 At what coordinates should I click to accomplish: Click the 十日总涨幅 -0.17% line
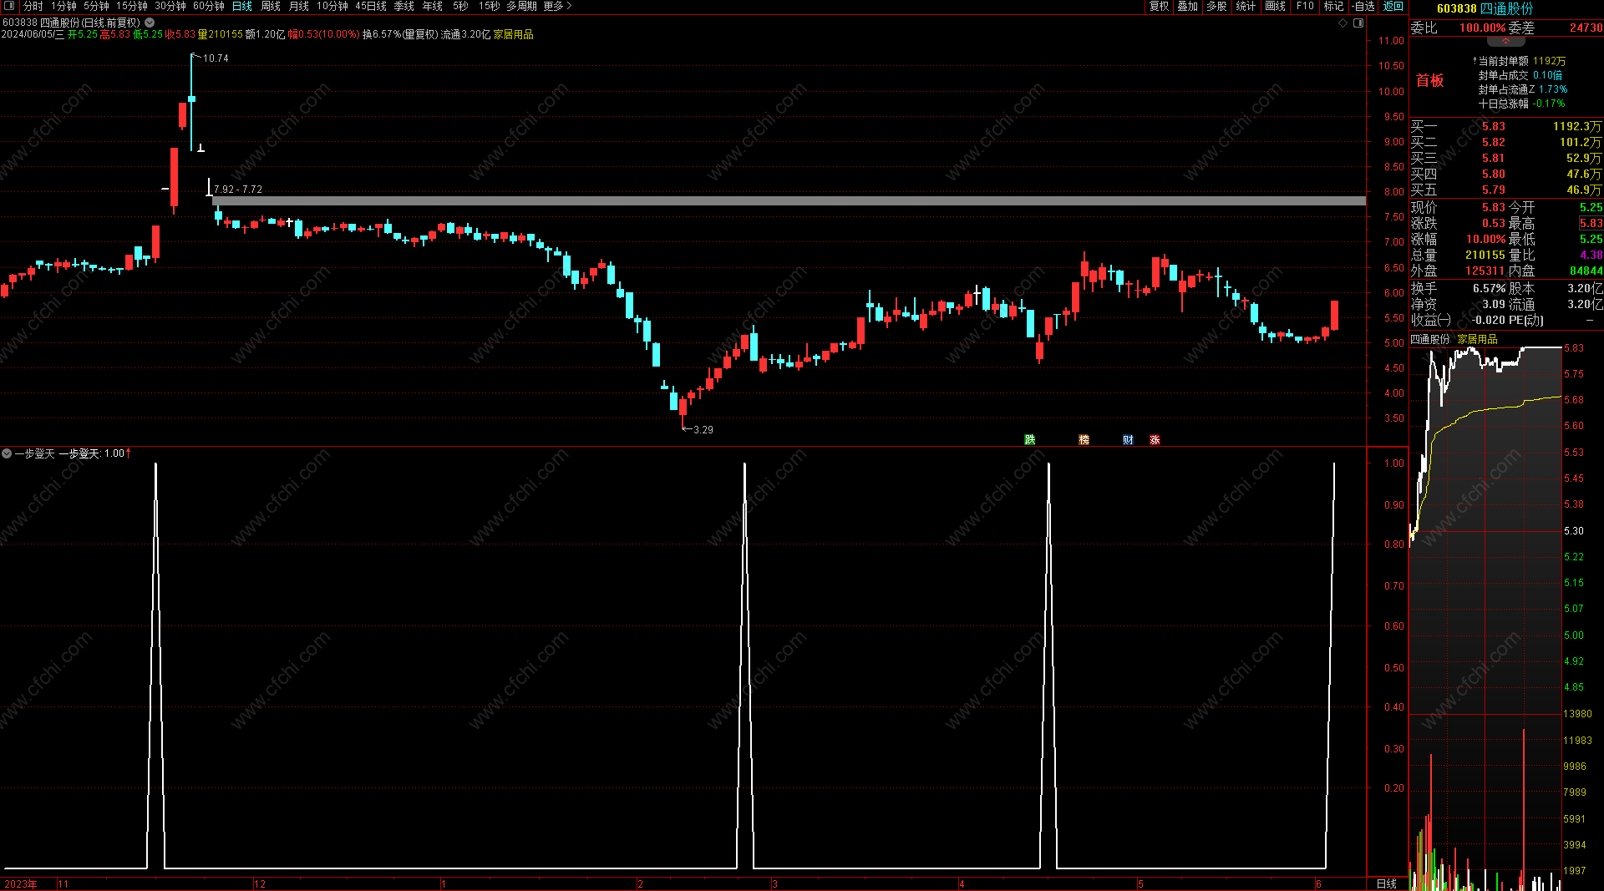click(x=1522, y=104)
